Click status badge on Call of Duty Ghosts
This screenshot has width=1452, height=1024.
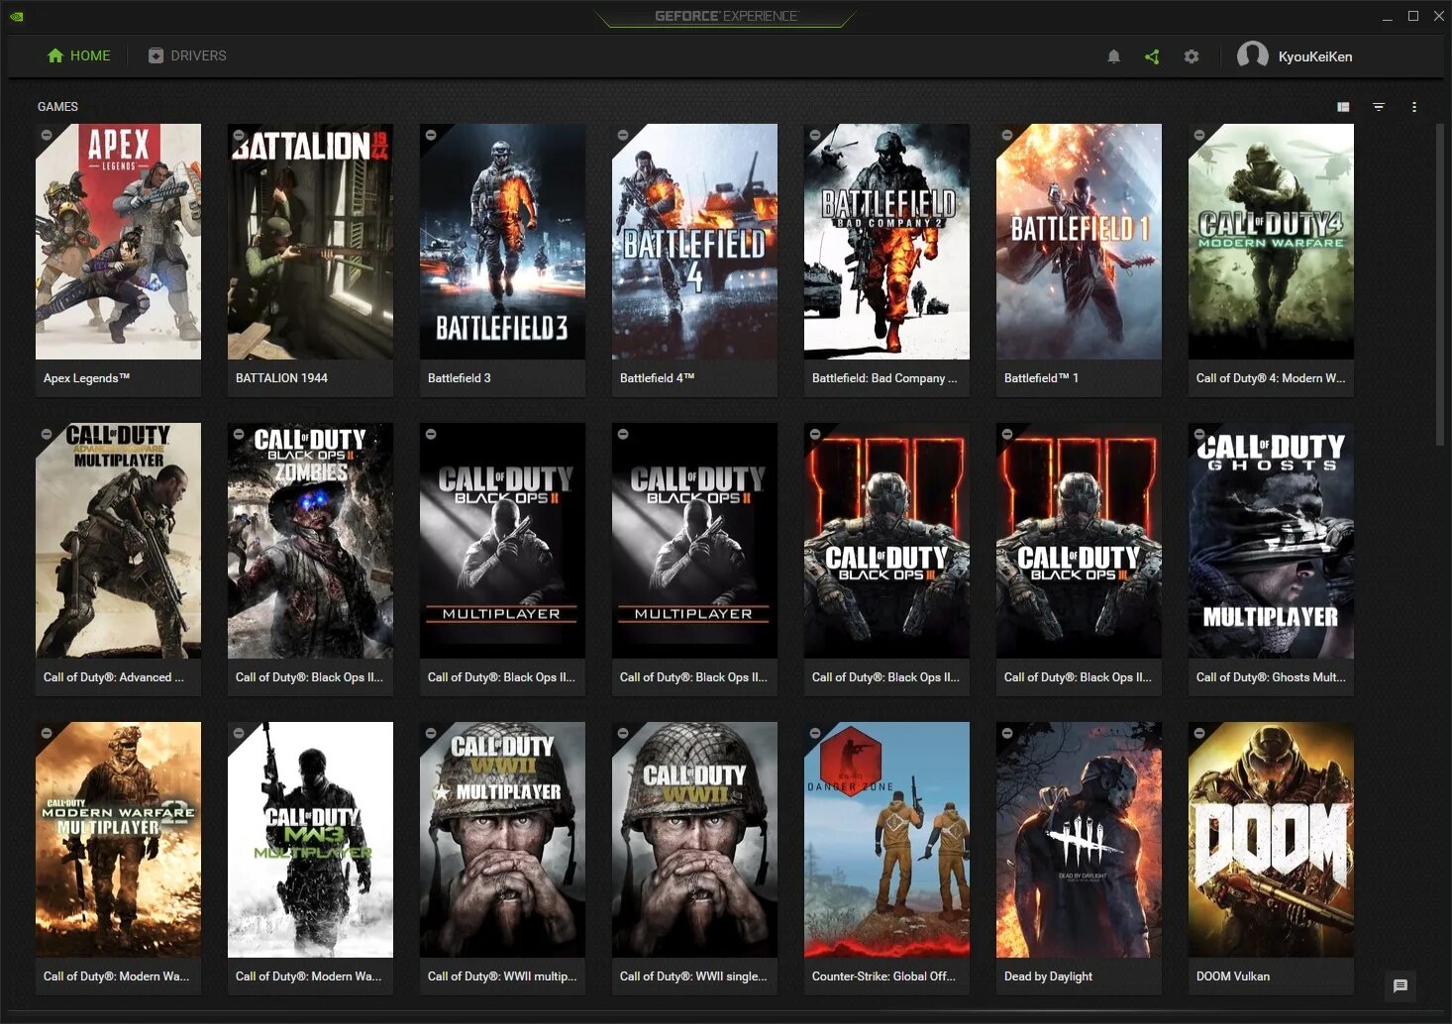(1199, 434)
